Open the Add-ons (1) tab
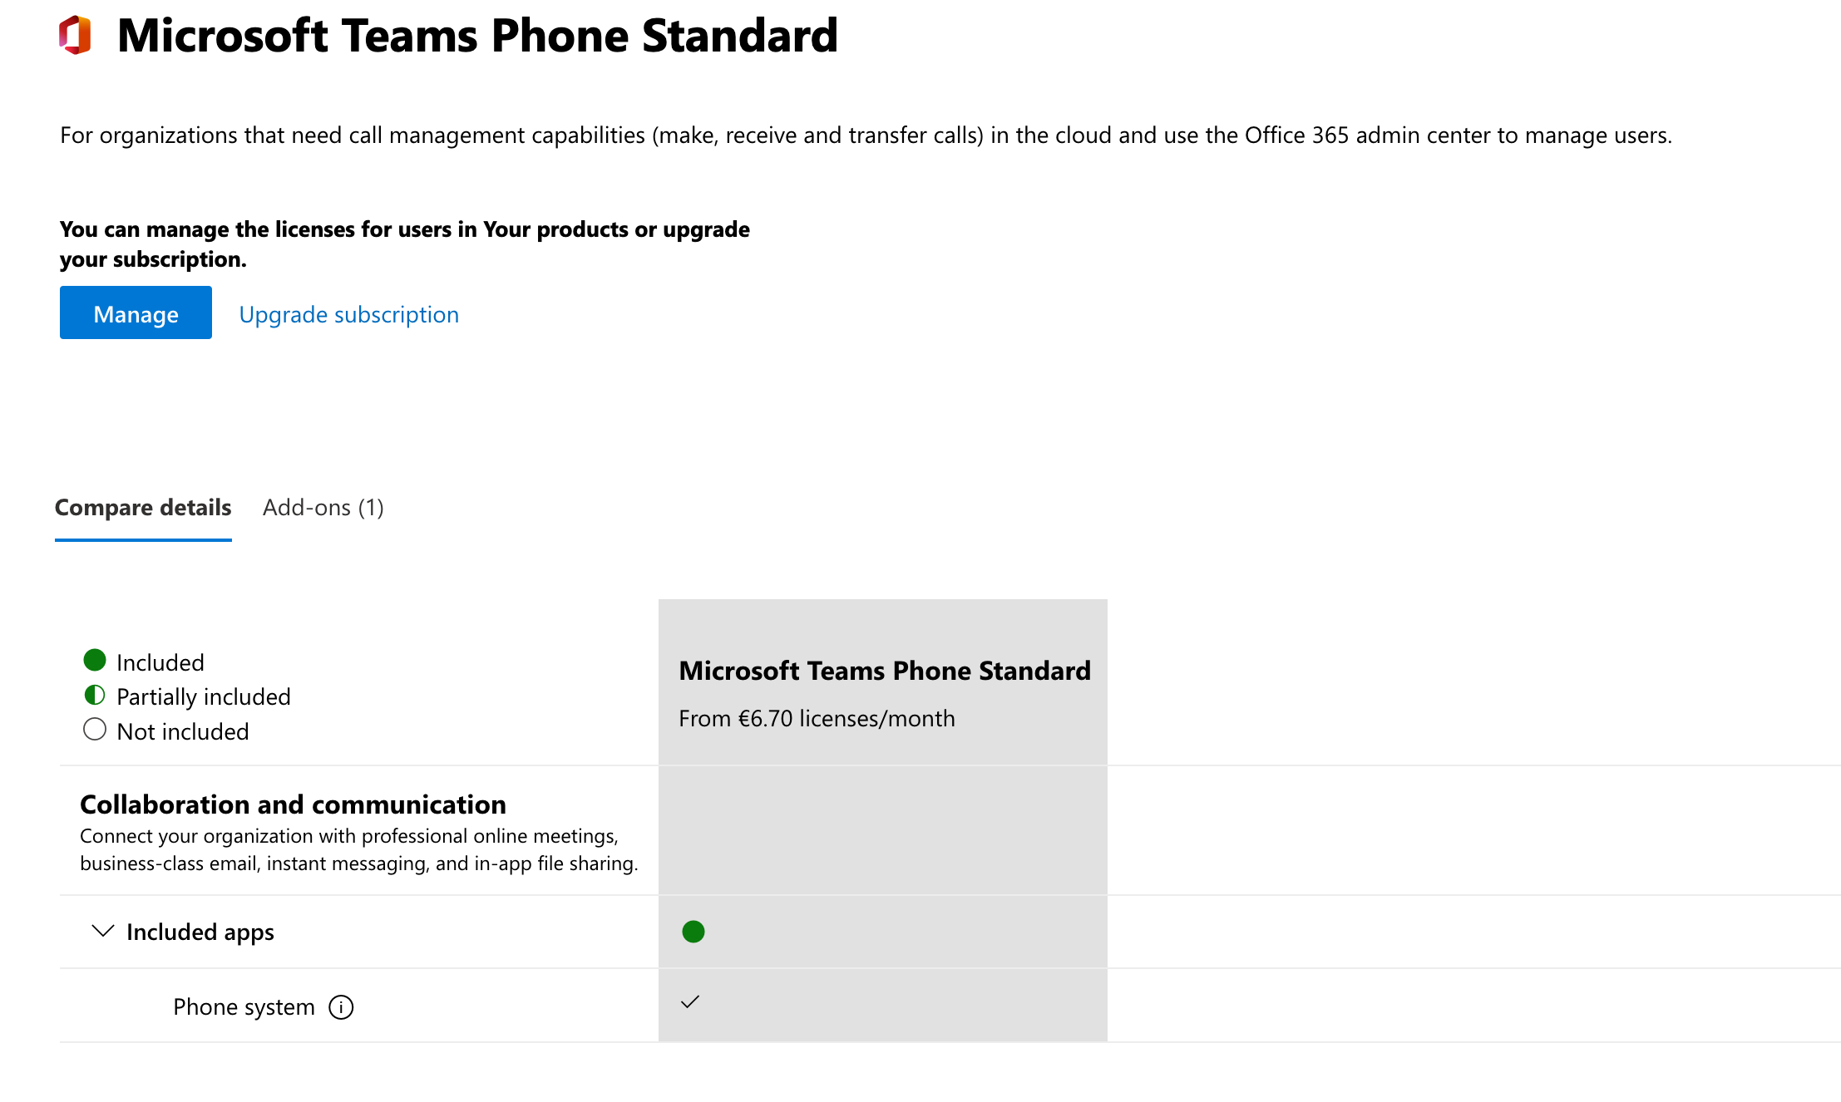Viewport: 1841px width, 1102px height. pos(323,508)
